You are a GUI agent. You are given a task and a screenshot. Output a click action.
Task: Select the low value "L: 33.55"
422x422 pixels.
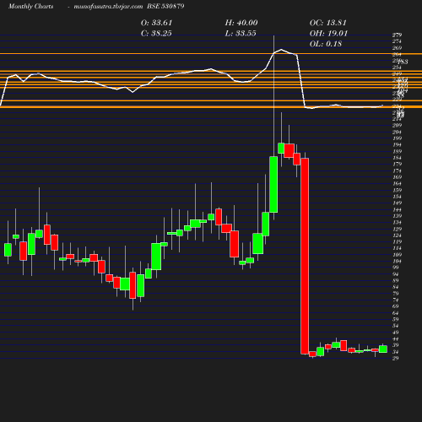241,34
